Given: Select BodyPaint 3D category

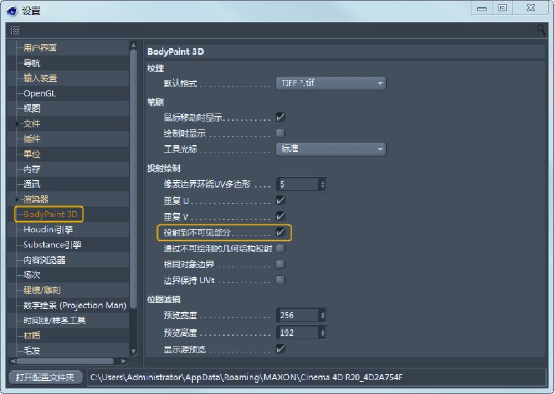Looking at the screenshot, I should (50, 214).
